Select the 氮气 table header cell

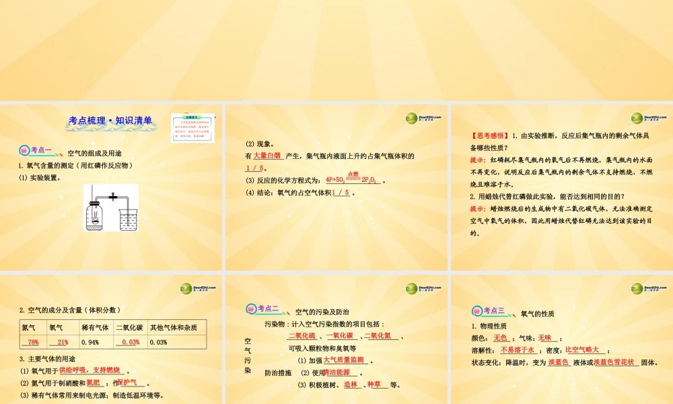point(33,328)
